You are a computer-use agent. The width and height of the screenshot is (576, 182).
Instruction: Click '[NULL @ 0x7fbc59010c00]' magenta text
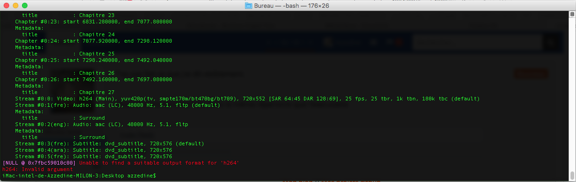pyautogui.click(x=39, y=163)
